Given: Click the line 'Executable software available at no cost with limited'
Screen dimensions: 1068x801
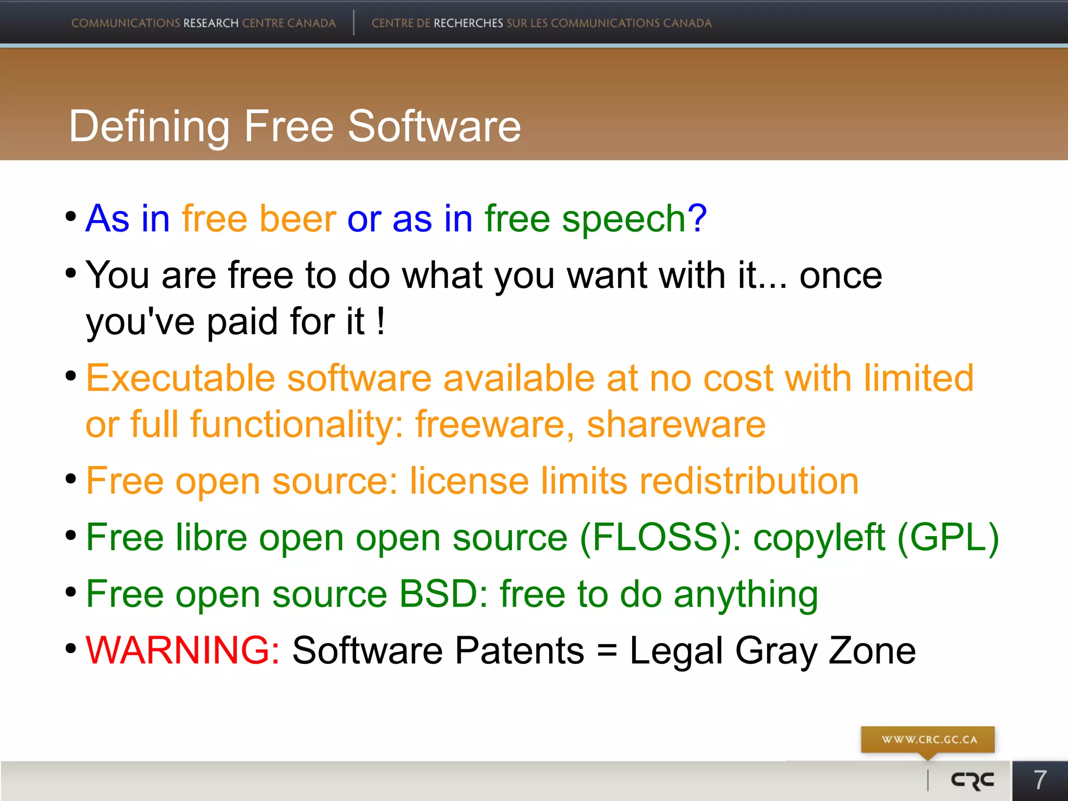Looking at the screenshot, I should click(530, 378).
